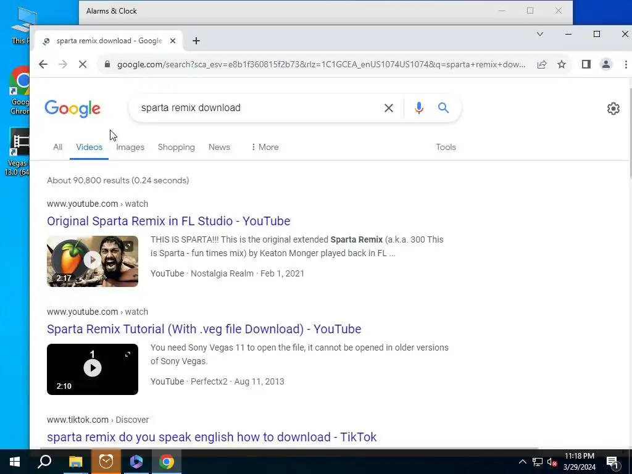Share this page icon in address bar
This screenshot has height=474, width=632.
pyautogui.click(x=542, y=64)
